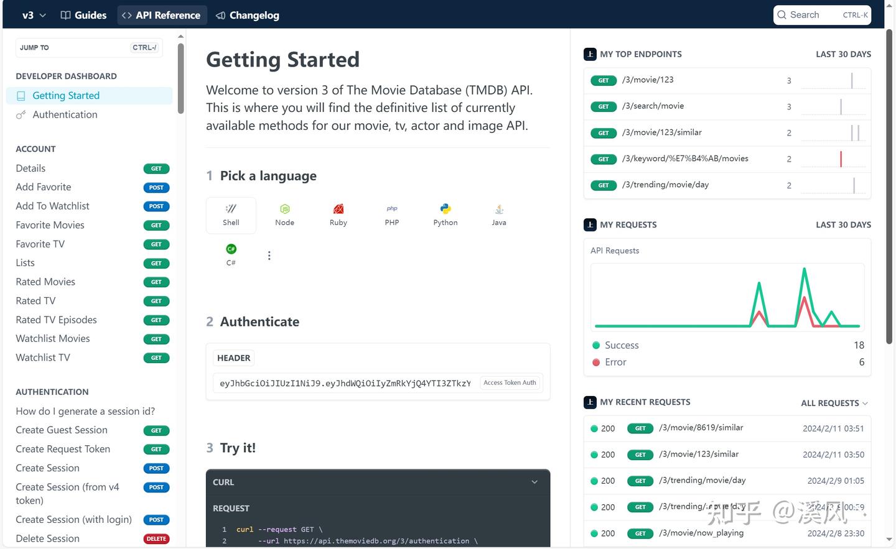This screenshot has height=549, width=896.
Task: Click the Access Token Auth button
Action: tap(510, 383)
